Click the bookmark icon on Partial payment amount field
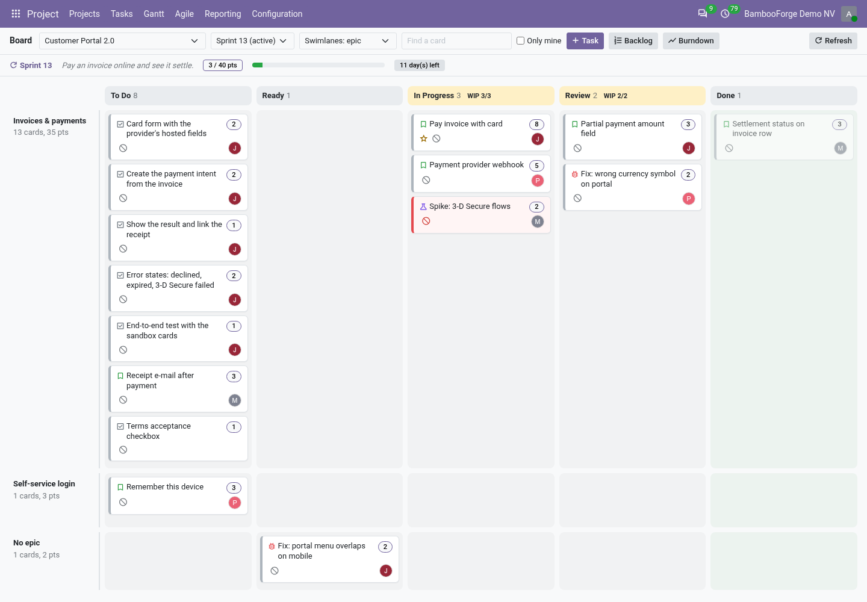 pos(575,124)
